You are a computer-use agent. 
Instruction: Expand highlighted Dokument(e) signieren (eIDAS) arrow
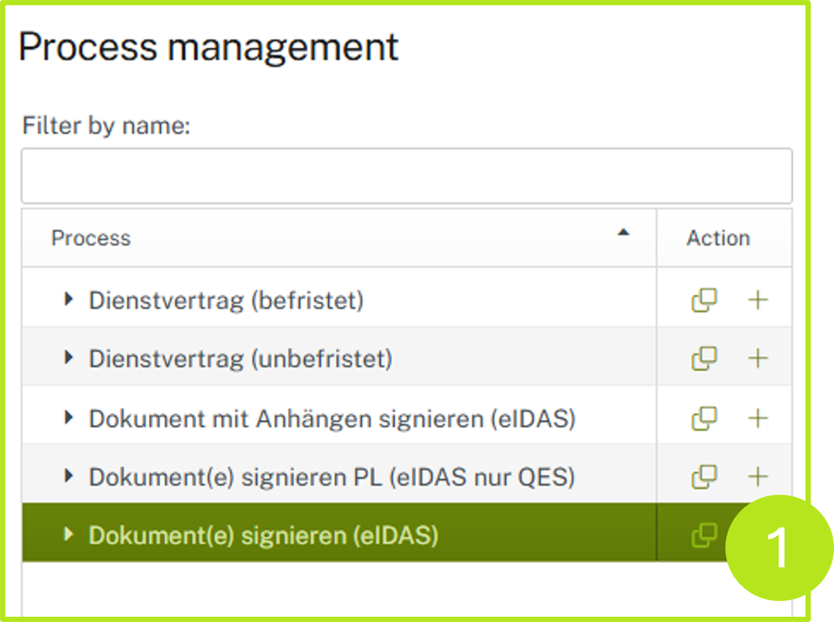(69, 534)
